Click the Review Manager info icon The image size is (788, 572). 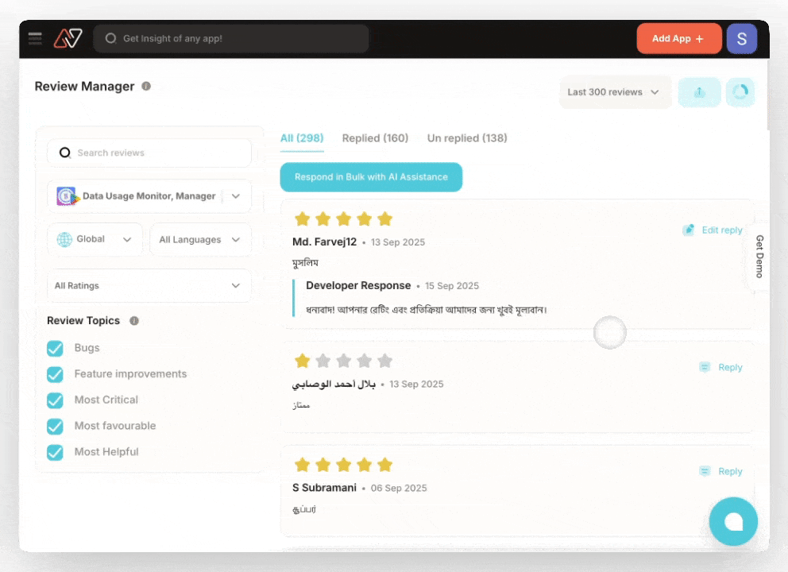click(145, 86)
